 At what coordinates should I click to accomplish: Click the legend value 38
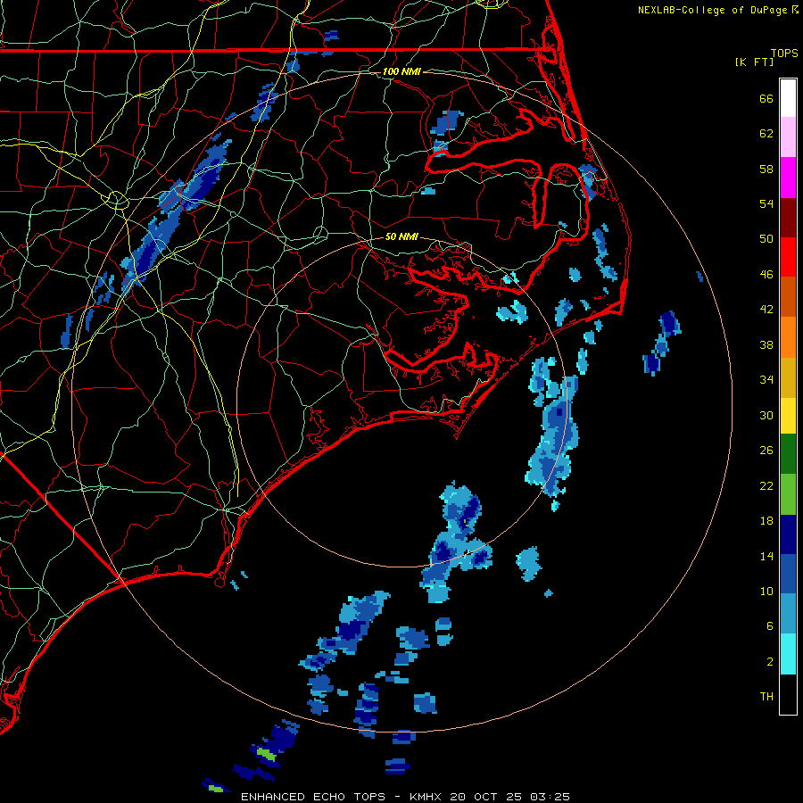(x=766, y=344)
